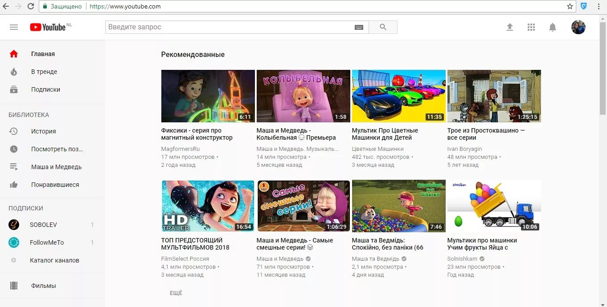The image size is (607, 307).
Task: Open Chrome's three-dot menu
Action: [x=599, y=6]
